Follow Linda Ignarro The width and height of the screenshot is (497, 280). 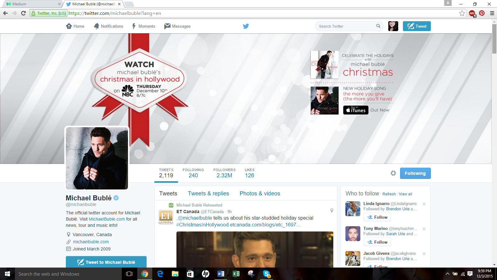click(x=377, y=217)
